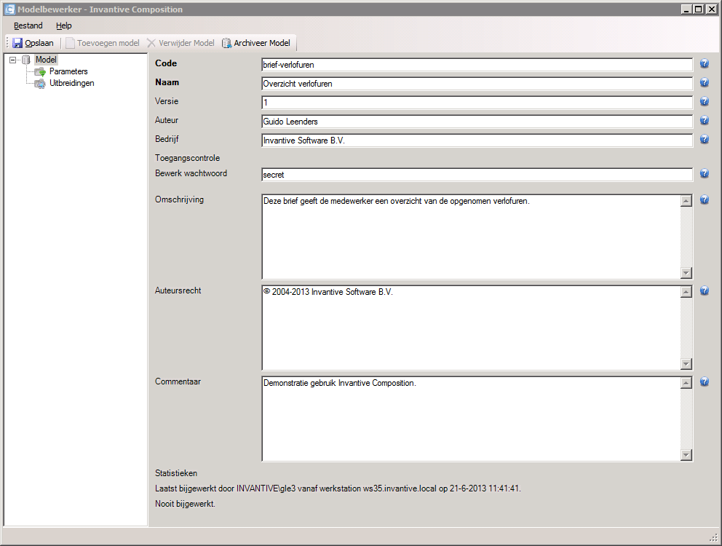Open help icon next to Naam field
Screen dimensions: 722x546
click(x=705, y=82)
